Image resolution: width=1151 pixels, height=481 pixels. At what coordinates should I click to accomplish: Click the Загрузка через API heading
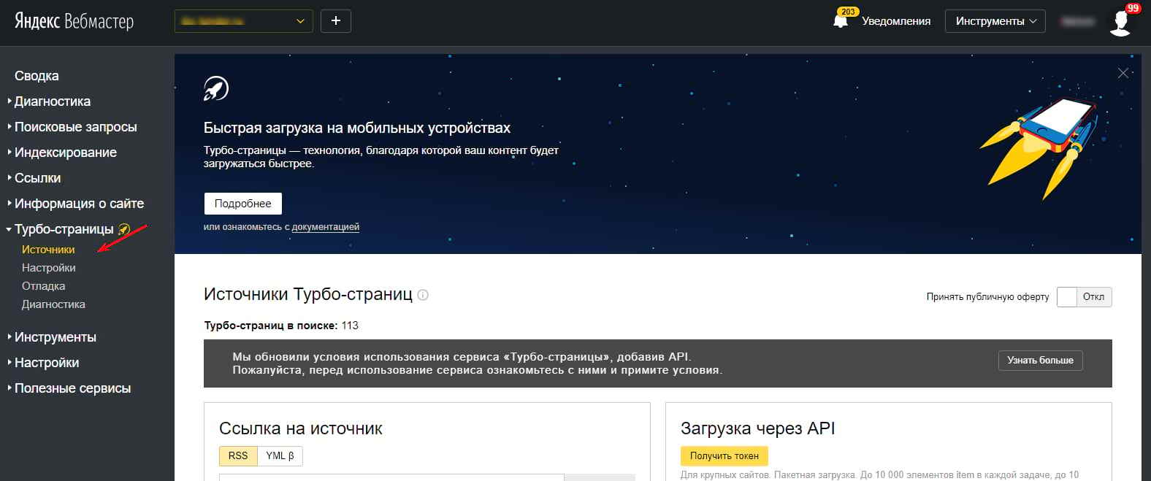point(757,428)
